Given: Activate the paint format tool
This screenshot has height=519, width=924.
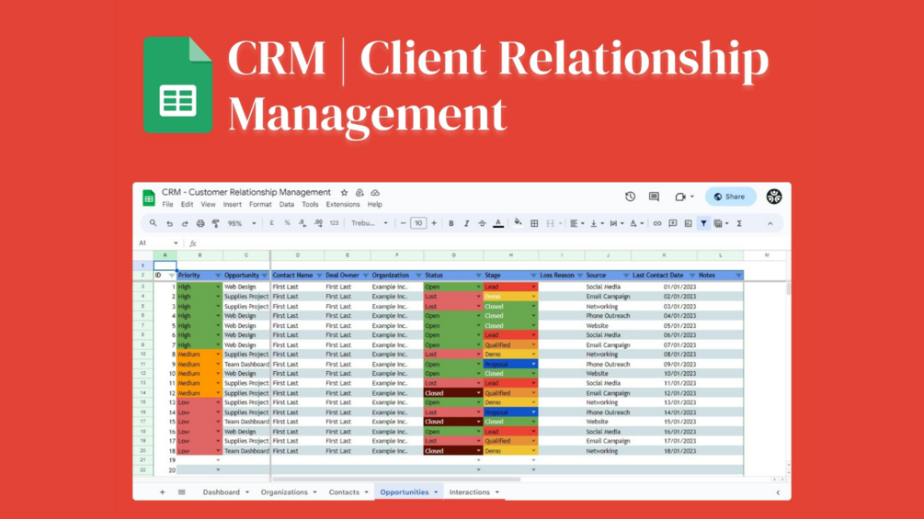Looking at the screenshot, I should click(216, 223).
